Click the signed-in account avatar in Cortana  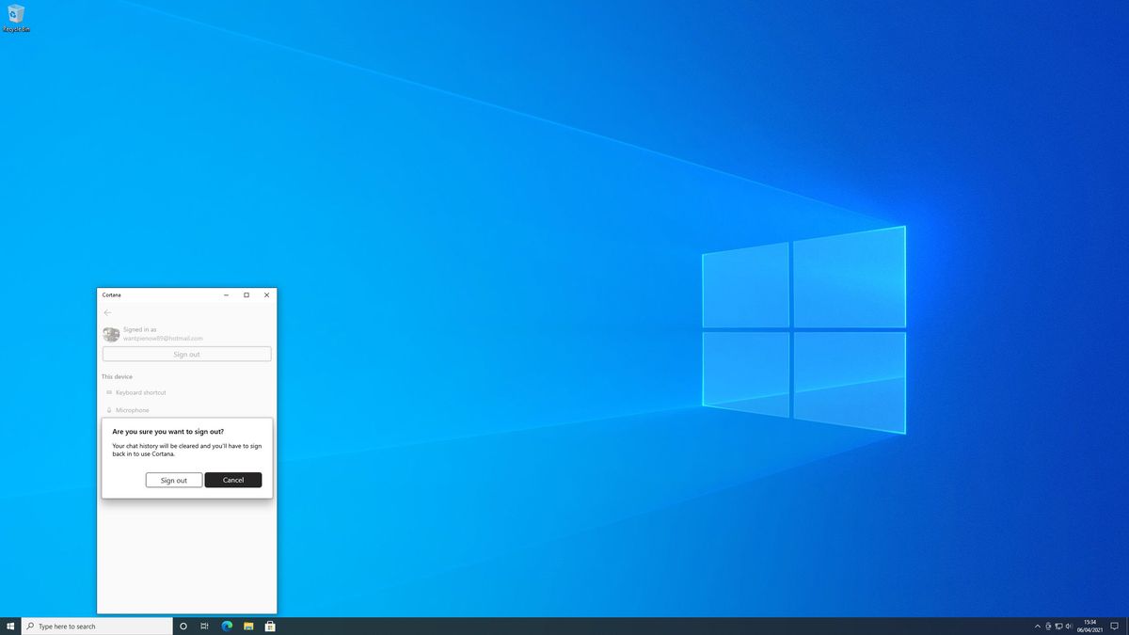[x=110, y=334]
